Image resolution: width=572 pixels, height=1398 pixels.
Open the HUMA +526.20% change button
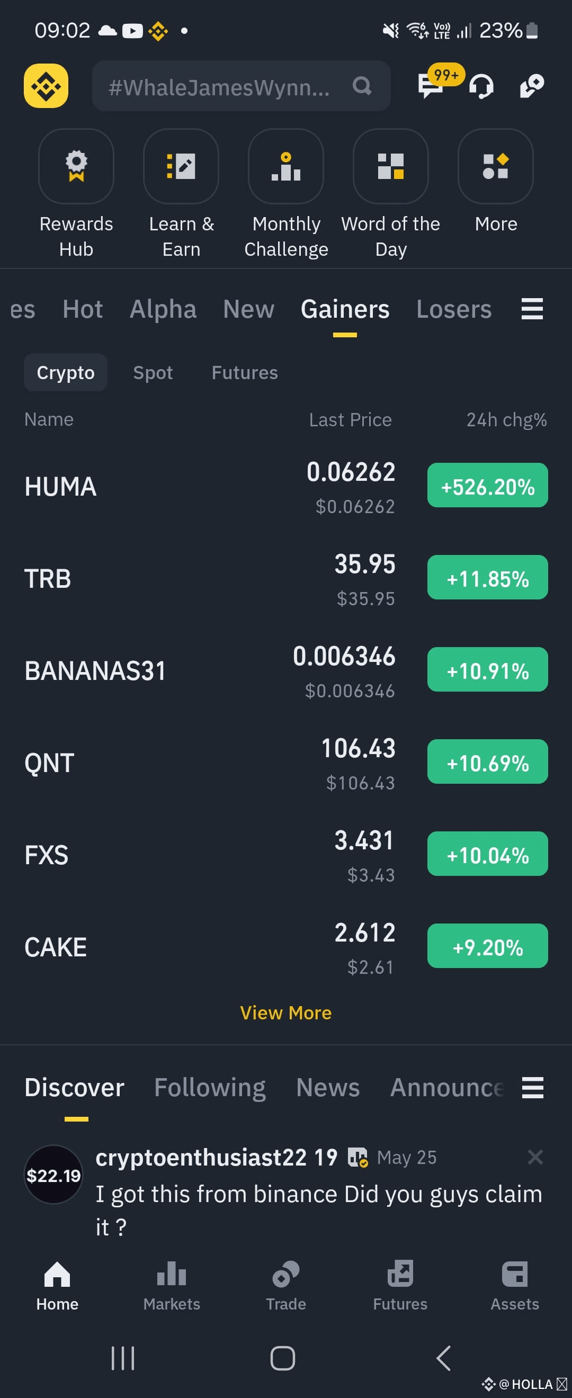(488, 486)
